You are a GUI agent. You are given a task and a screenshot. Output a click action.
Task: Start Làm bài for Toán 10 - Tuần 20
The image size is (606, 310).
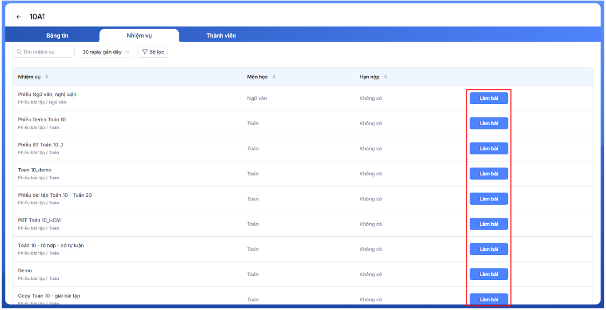489,199
